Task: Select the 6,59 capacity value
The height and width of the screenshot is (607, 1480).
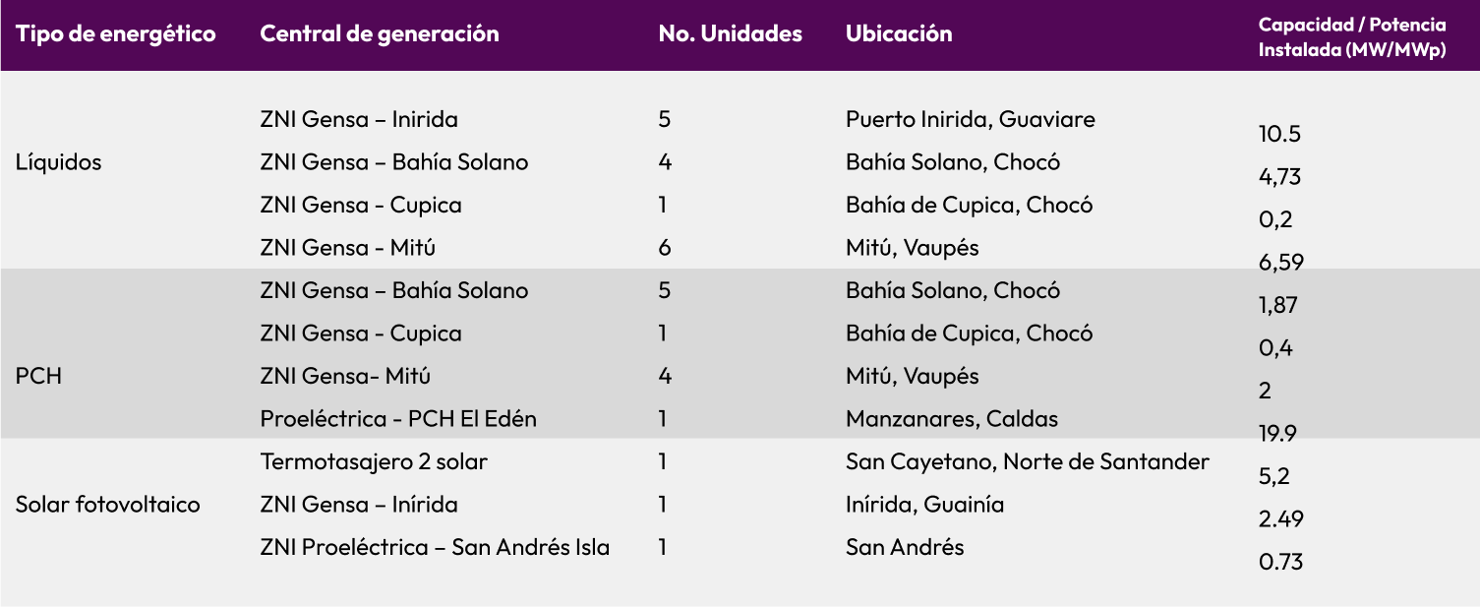Action: pos(1280,262)
